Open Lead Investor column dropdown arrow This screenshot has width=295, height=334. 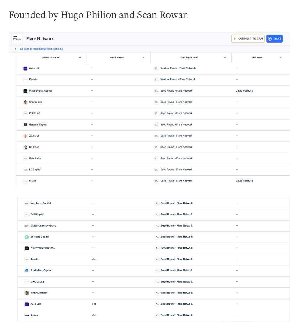tap(144, 58)
